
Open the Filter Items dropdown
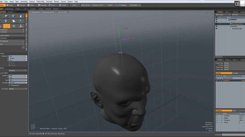[x=223, y=14]
